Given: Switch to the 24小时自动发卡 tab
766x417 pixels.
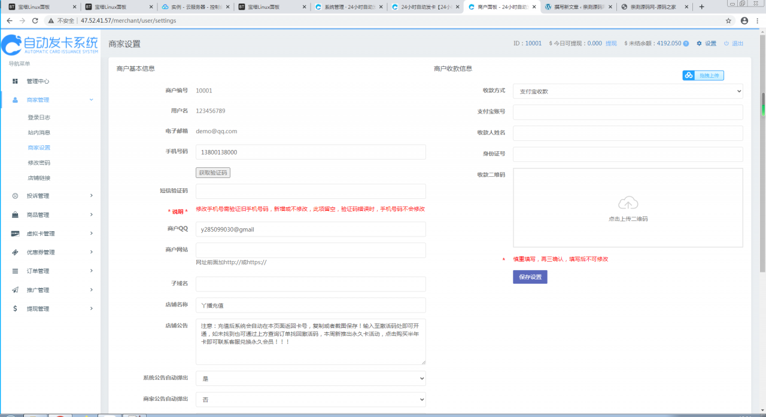Looking at the screenshot, I should (x=425, y=7).
